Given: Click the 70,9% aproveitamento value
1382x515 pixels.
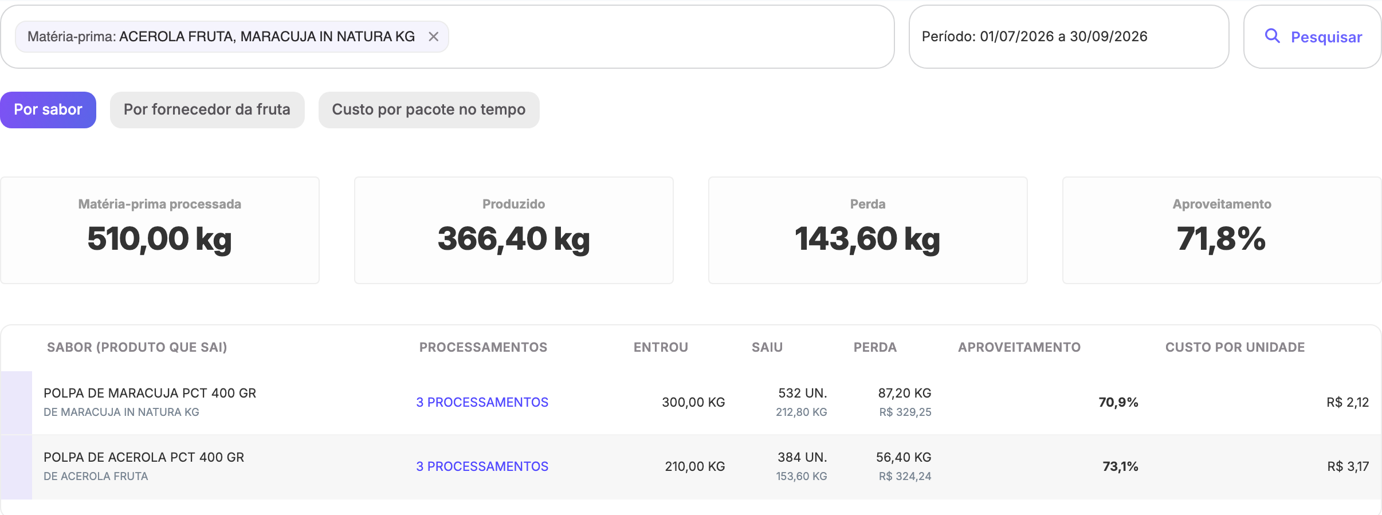Looking at the screenshot, I should coord(1118,402).
